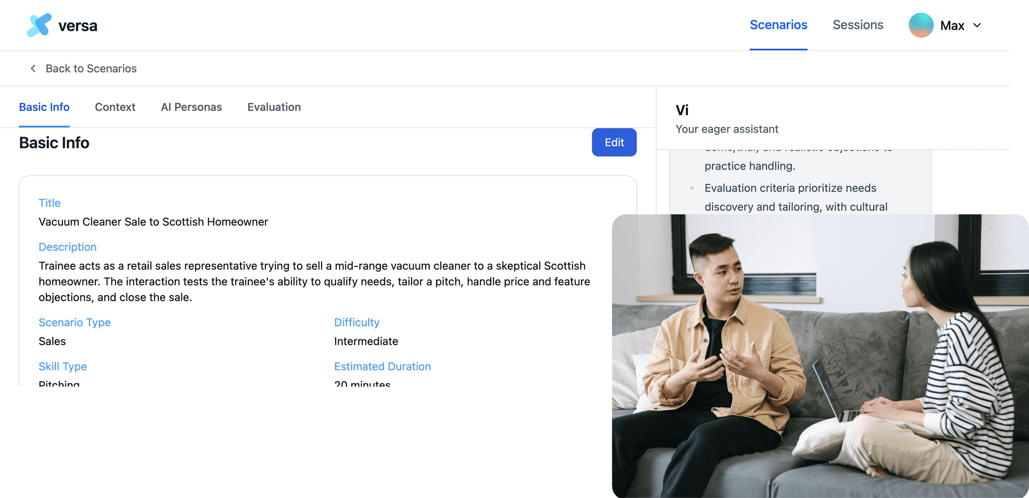This screenshot has width=1029, height=498.
Task: Click the Intermediate difficulty value
Action: 366,341
